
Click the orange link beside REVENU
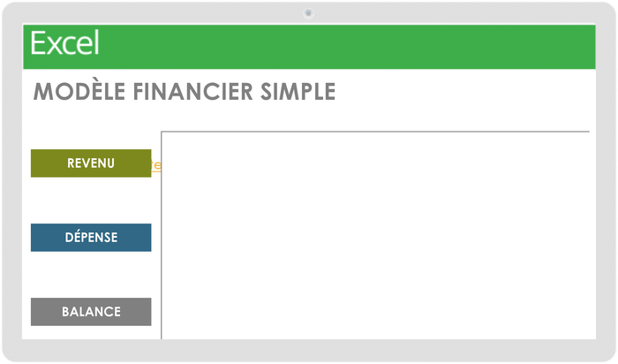pos(156,165)
